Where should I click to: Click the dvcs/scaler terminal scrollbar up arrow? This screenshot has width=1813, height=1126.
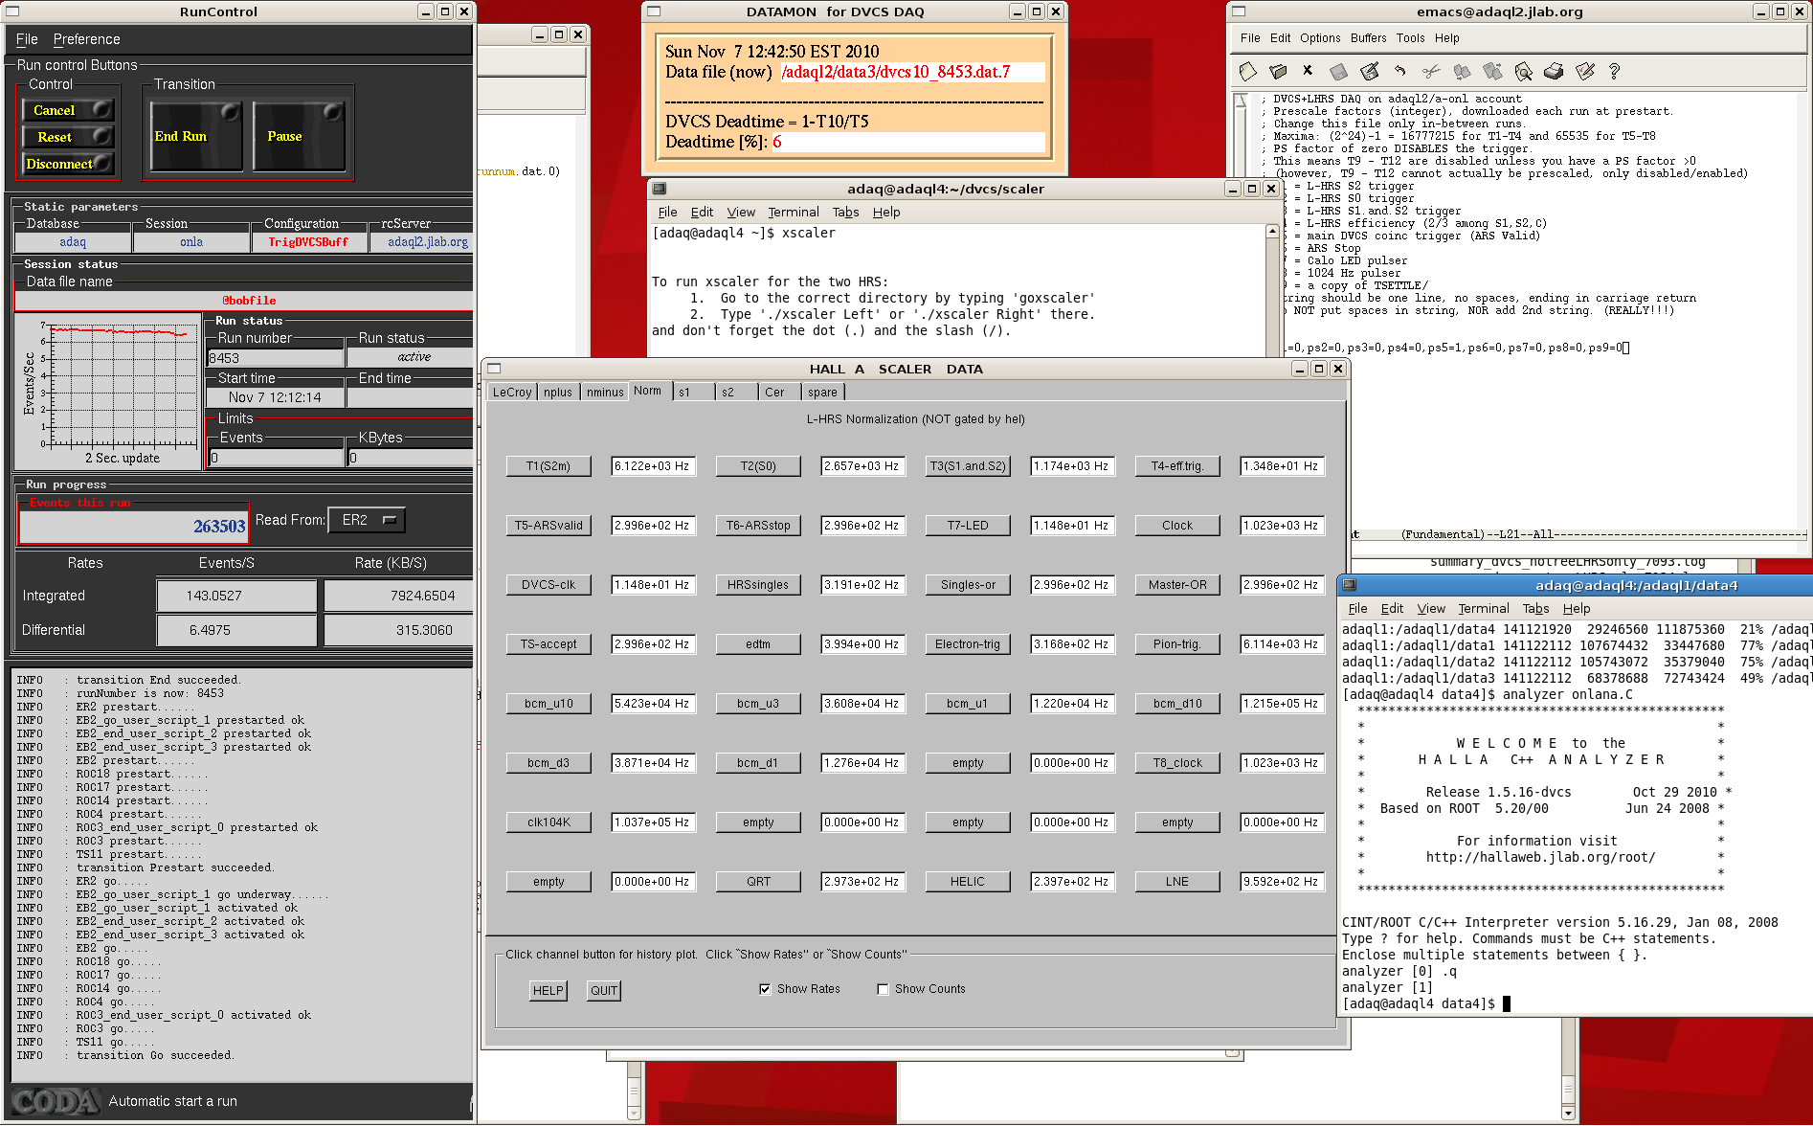point(1272,231)
